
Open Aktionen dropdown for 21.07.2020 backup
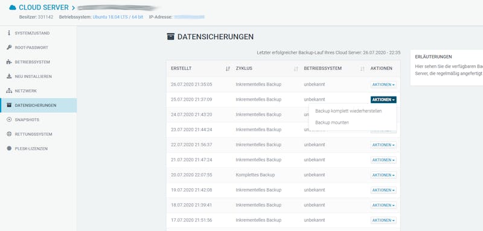point(383,160)
